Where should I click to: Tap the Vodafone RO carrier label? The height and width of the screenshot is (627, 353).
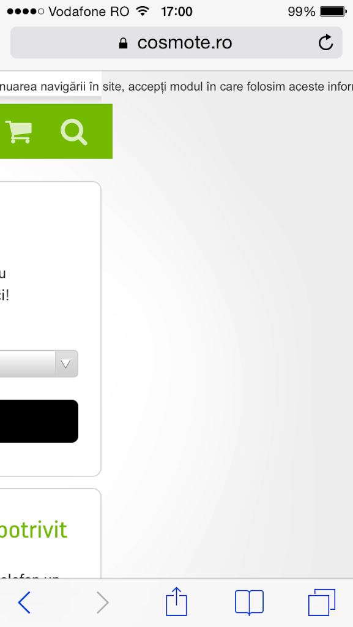coord(89,12)
